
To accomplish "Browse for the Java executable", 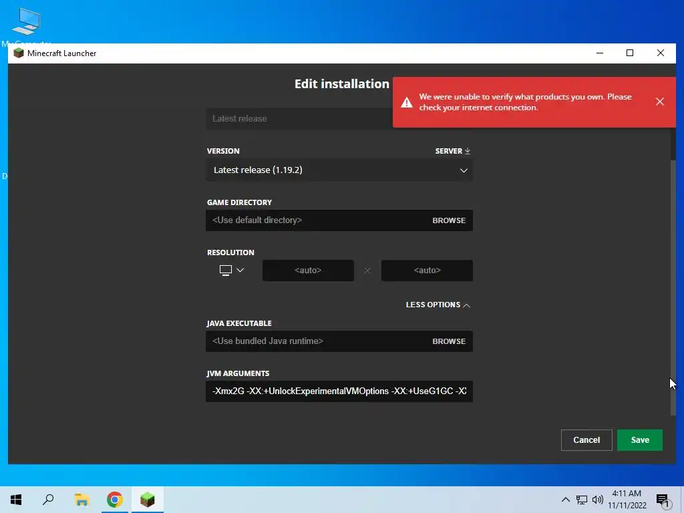I will [449, 341].
